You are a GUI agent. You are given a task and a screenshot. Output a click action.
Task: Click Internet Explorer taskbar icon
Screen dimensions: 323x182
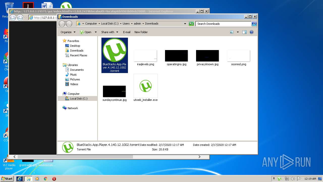pos(20,179)
